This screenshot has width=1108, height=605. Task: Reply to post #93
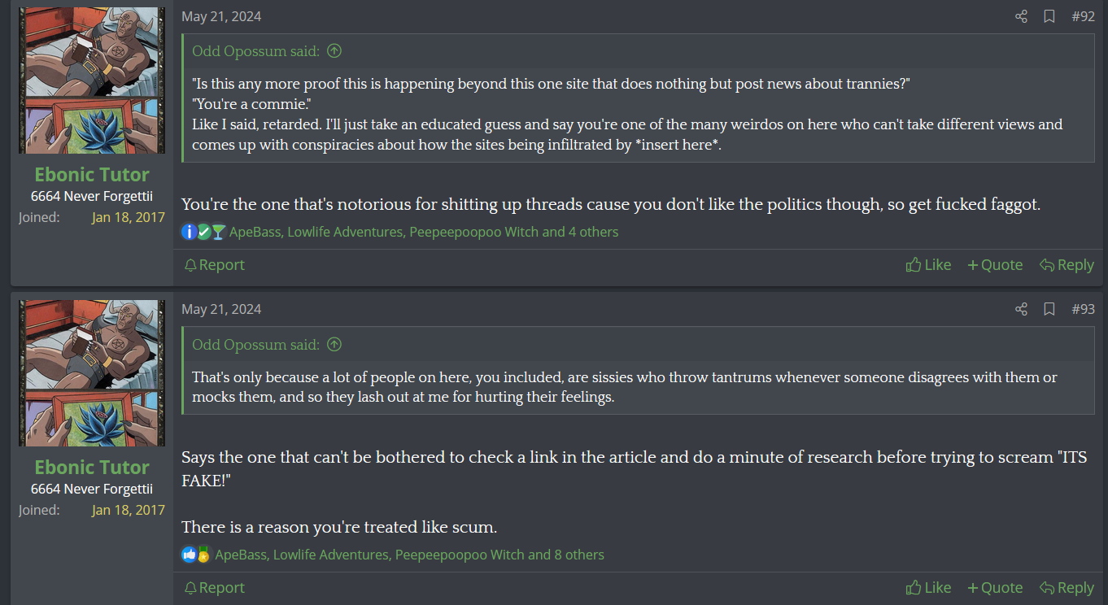(1067, 587)
